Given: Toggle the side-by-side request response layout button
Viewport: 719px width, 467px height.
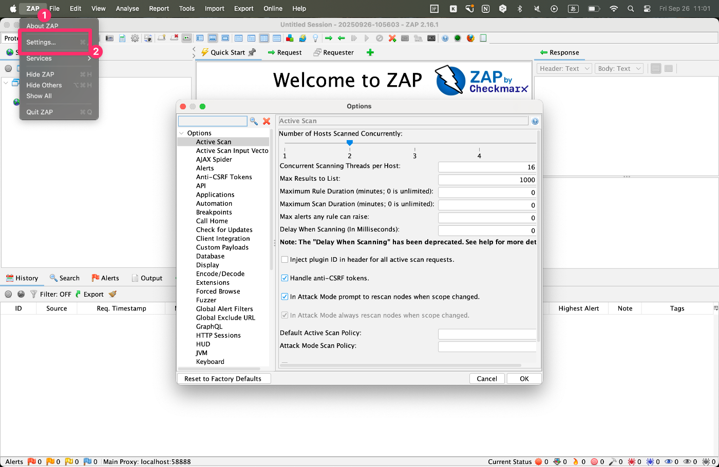Looking at the screenshot, I should click(264, 38).
